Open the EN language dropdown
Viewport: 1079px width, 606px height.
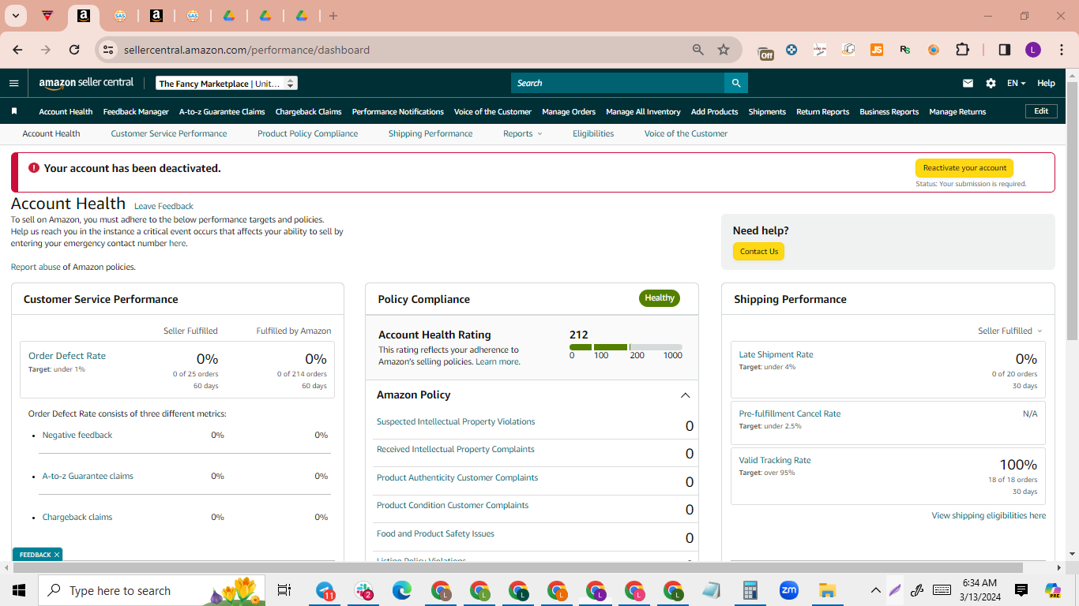pos(1017,83)
